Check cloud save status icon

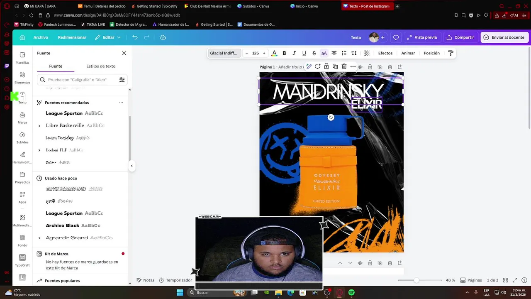[163, 37]
